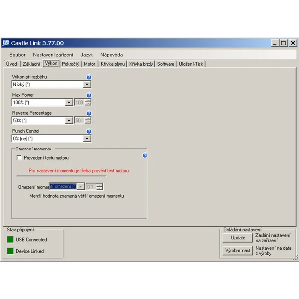This screenshot has width=299, height=299.
Task: Click the Výrobní nast button
Action: (237, 250)
